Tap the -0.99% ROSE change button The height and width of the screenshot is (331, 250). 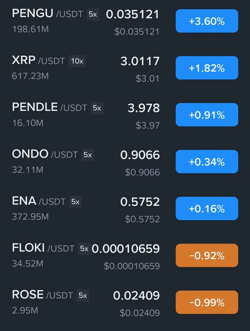[207, 302]
